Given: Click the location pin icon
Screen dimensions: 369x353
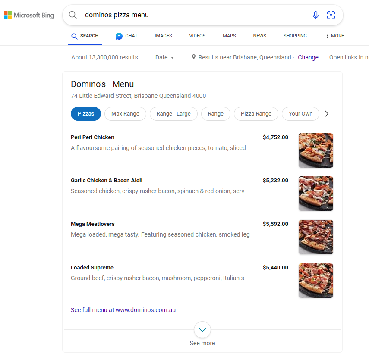Looking at the screenshot, I should 194,57.
